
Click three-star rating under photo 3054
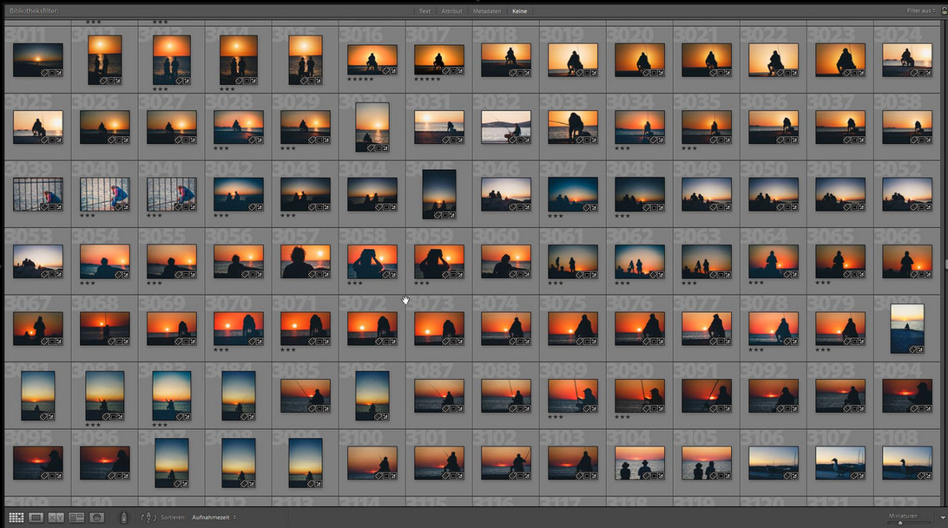[x=89, y=283]
